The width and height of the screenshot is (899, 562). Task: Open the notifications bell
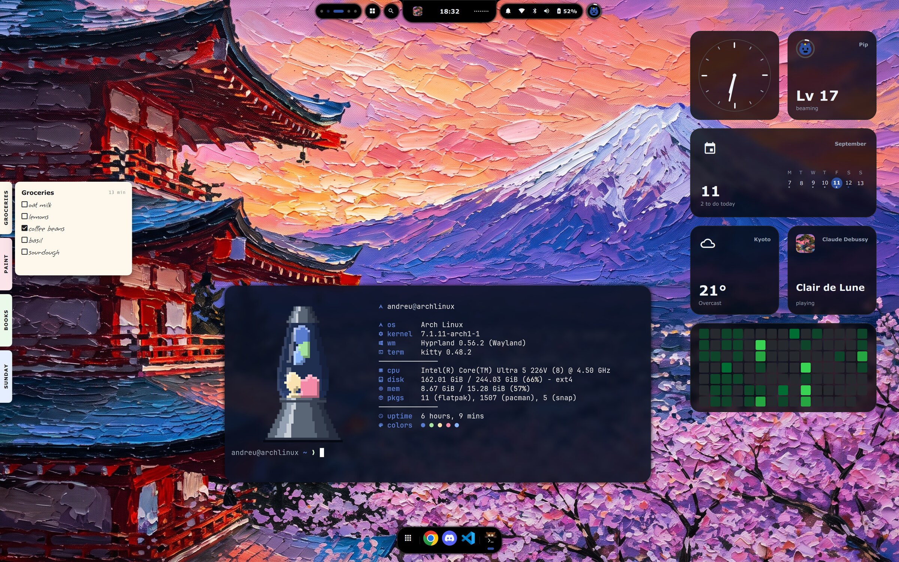point(508,11)
